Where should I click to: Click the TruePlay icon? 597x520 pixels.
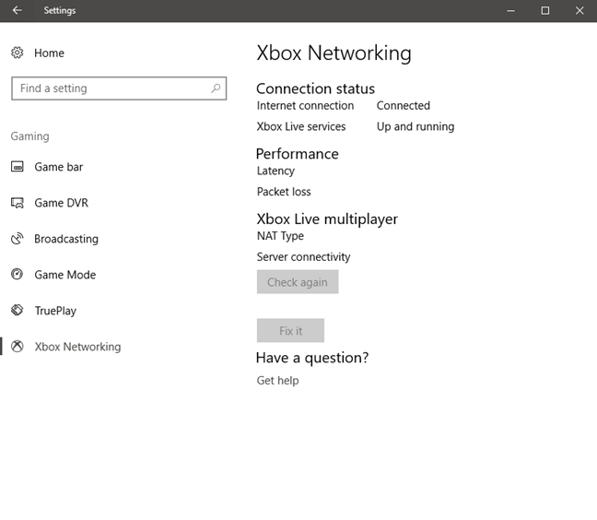[x=18, y=310]
